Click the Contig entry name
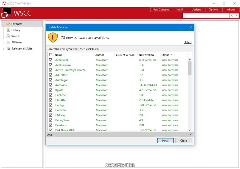 pyautogui.click(x=59, y=105)
